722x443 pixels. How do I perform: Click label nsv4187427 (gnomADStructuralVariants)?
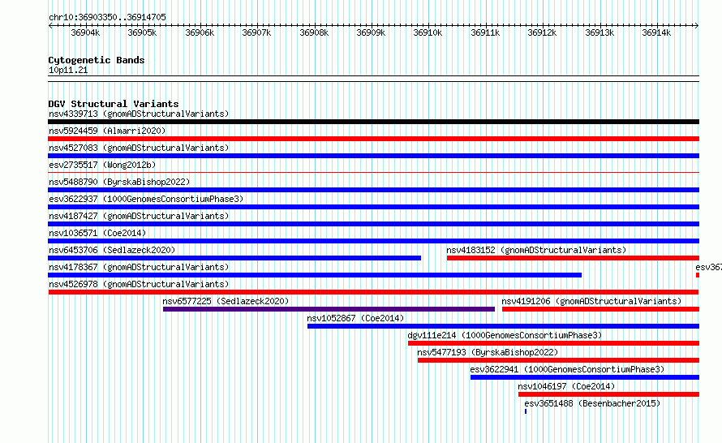(139, 216)
